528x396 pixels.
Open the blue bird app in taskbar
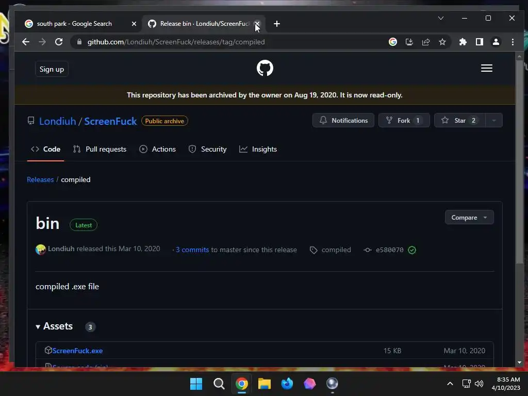[287, 384]
